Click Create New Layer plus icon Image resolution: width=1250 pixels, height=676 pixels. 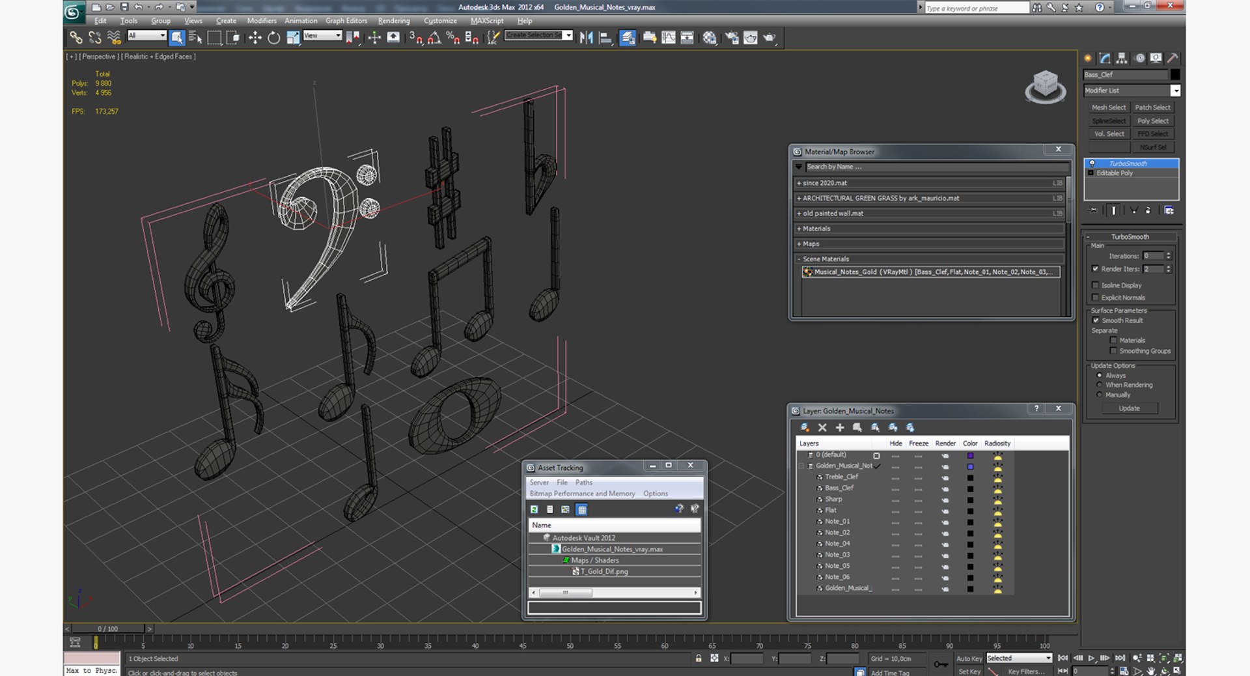point(840,428)
